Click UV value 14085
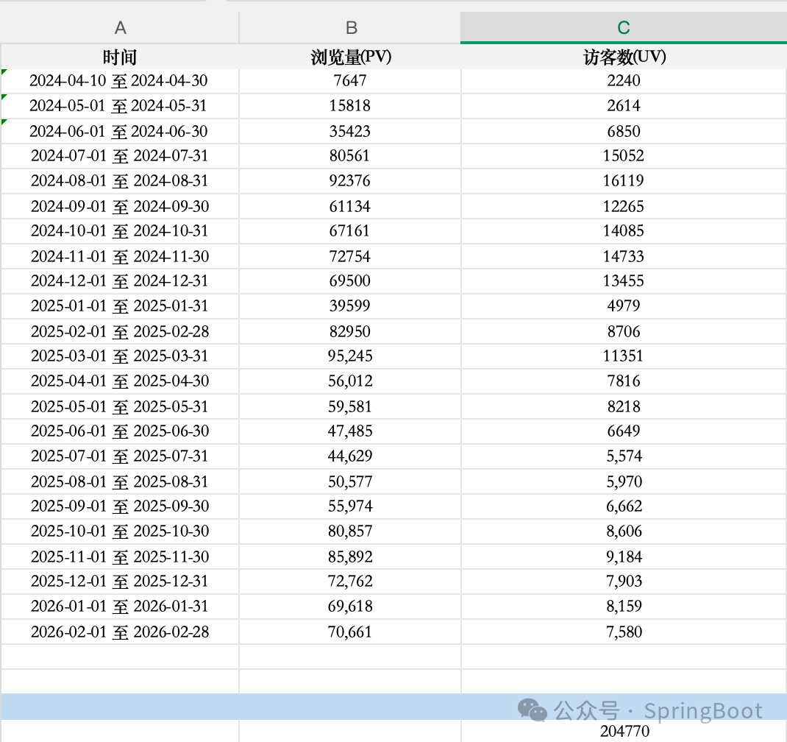Image resolution: width=787 pixels, height=742 pixels. click(624, 231)
